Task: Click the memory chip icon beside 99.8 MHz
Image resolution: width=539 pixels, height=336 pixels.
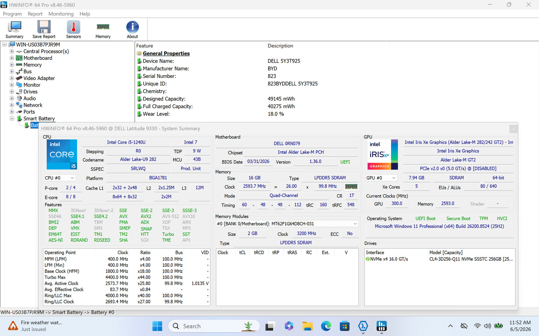Action: coord(351,186)
